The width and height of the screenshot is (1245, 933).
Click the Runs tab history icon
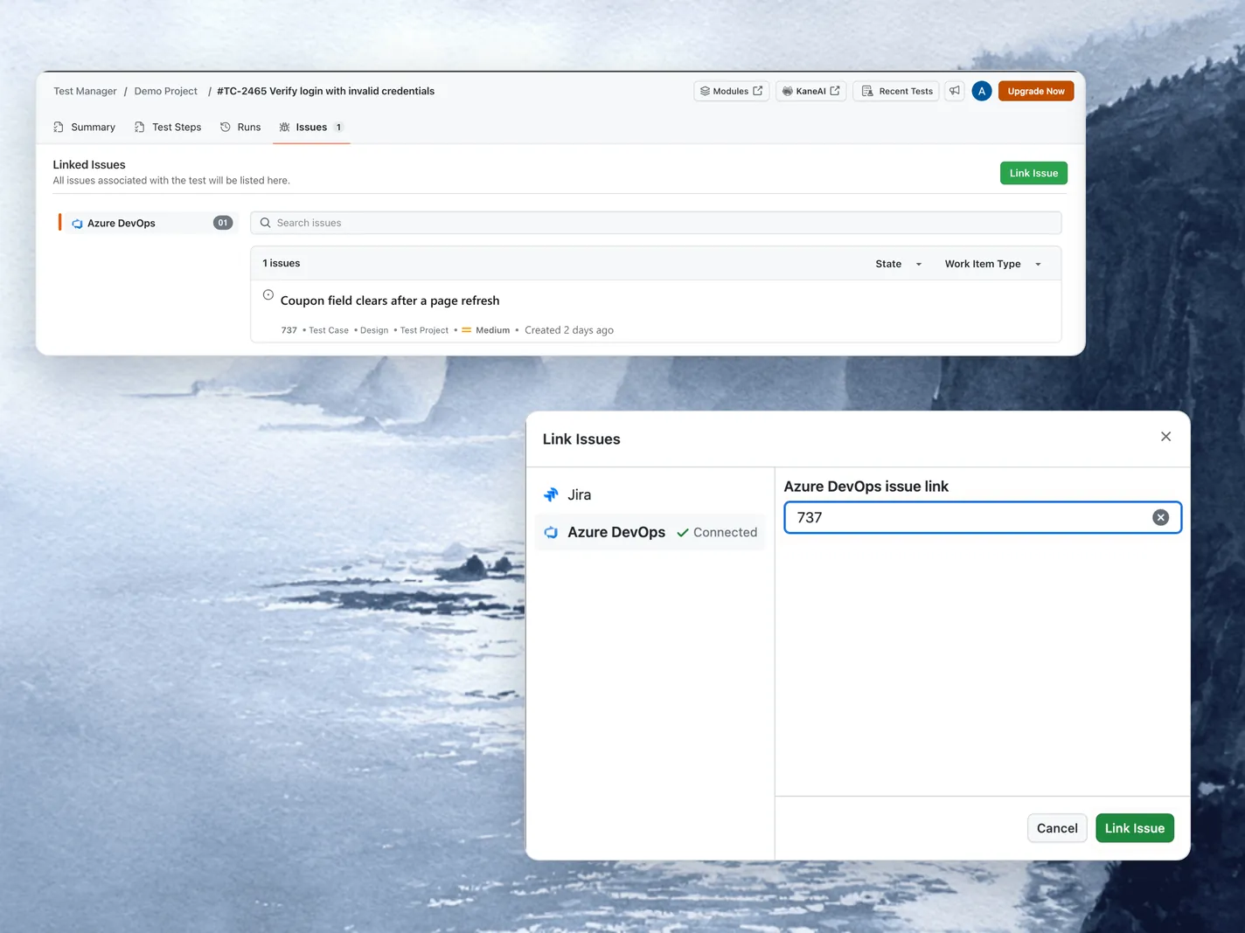tap(226, 128)
